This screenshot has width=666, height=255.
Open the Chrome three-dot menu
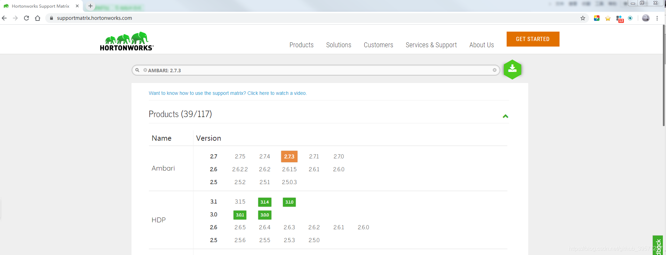pyautogui.click(x=657, y=18)
